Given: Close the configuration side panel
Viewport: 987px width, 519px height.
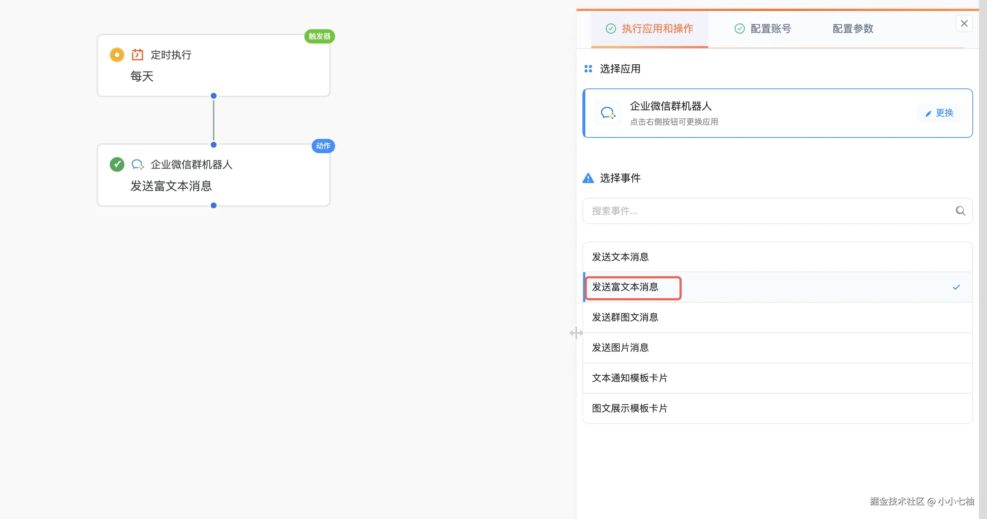Looking at the screenshot, I should point(964,24).
